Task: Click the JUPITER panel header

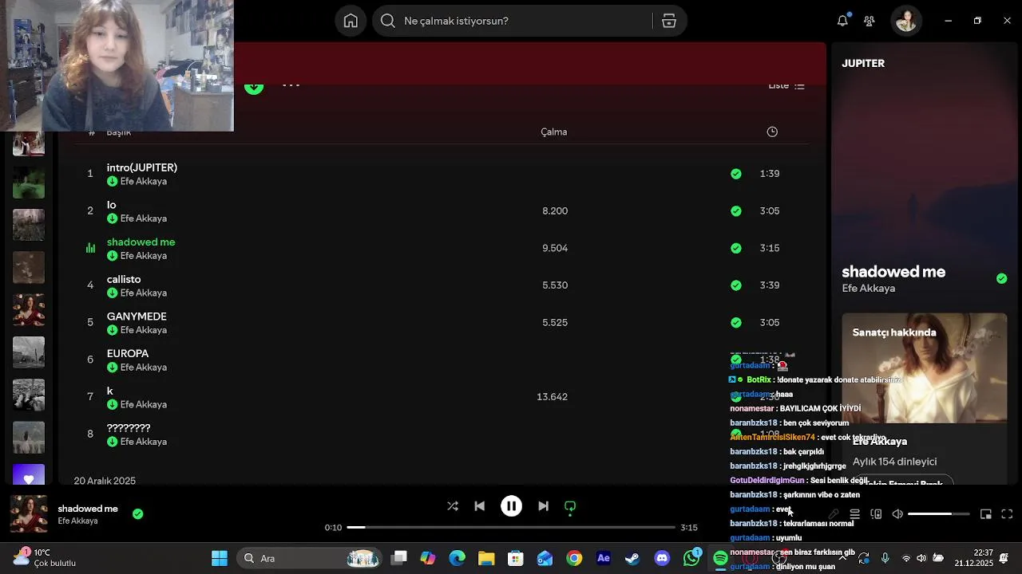Action: click(863, 63)
